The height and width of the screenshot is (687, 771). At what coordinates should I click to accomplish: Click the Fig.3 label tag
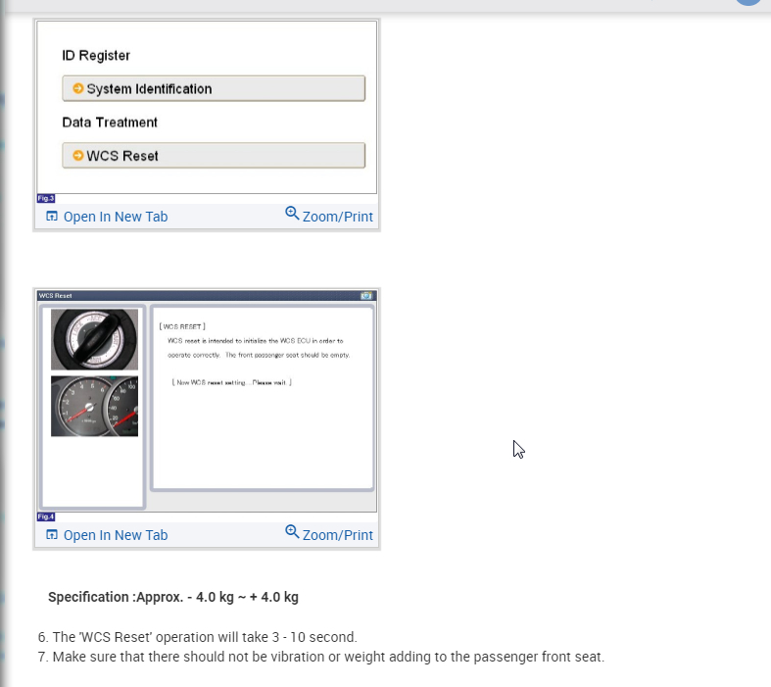[46, 198]
